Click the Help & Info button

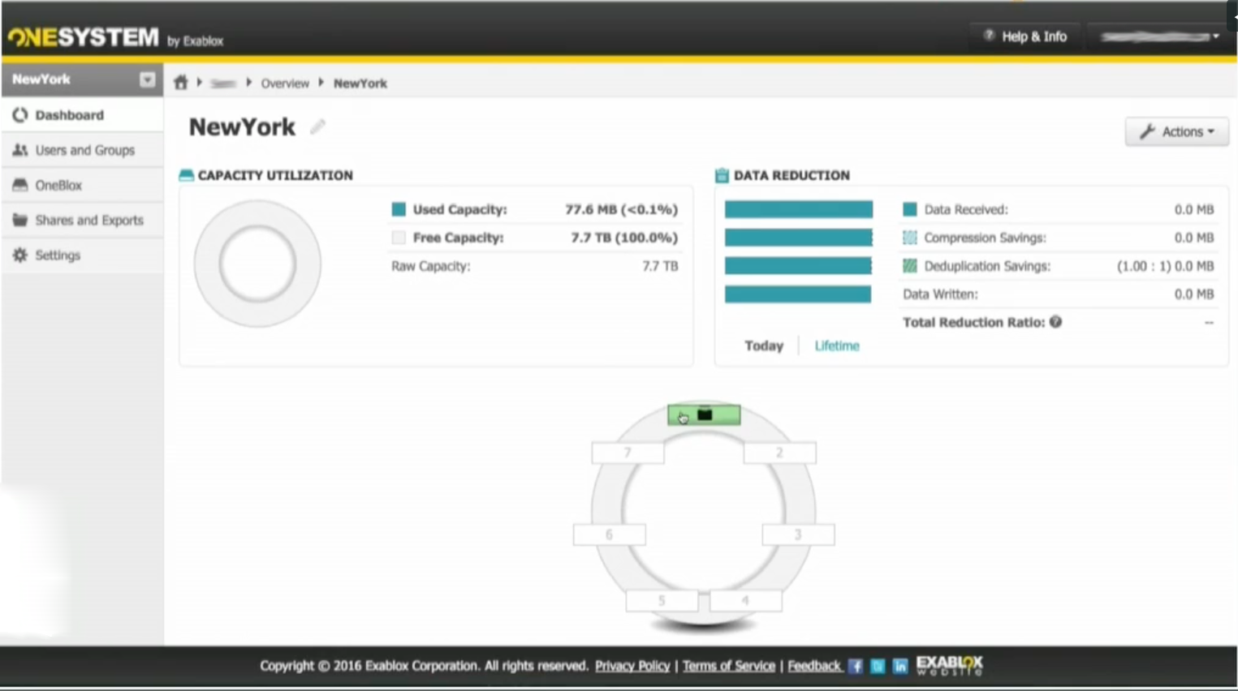pyautogui.click(x=1024, y=36)
